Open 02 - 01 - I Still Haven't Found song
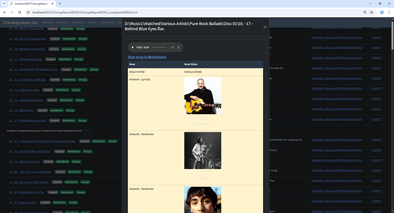 tap(43, 141)
